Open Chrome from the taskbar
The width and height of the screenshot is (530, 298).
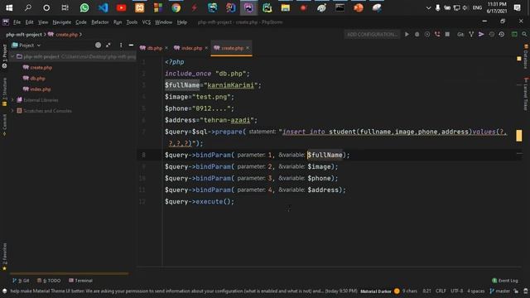pos(176,7)
